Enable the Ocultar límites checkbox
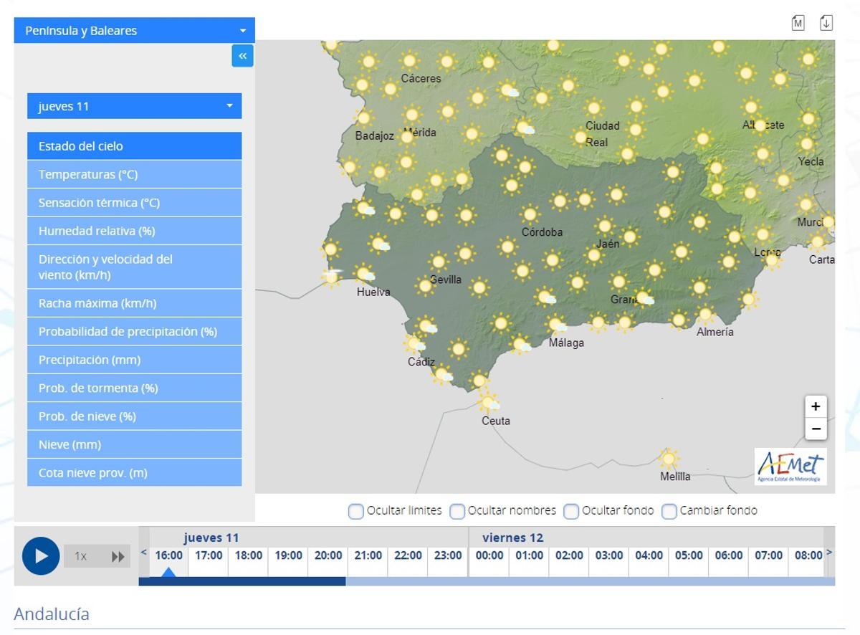860x635 pixels. [355, 511]
